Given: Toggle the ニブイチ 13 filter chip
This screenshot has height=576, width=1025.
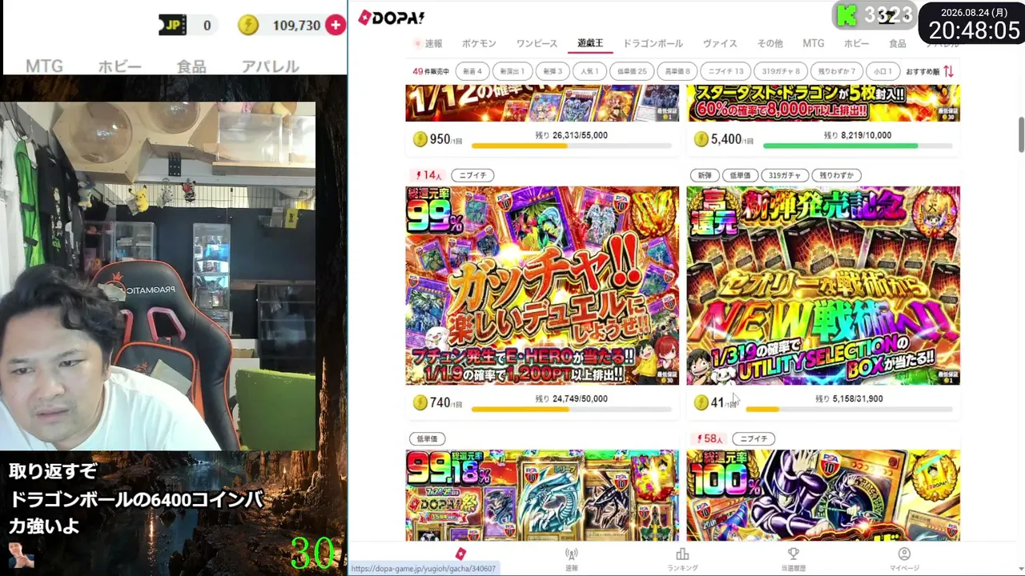Looking at the screenshot, I should pos(726,71).
